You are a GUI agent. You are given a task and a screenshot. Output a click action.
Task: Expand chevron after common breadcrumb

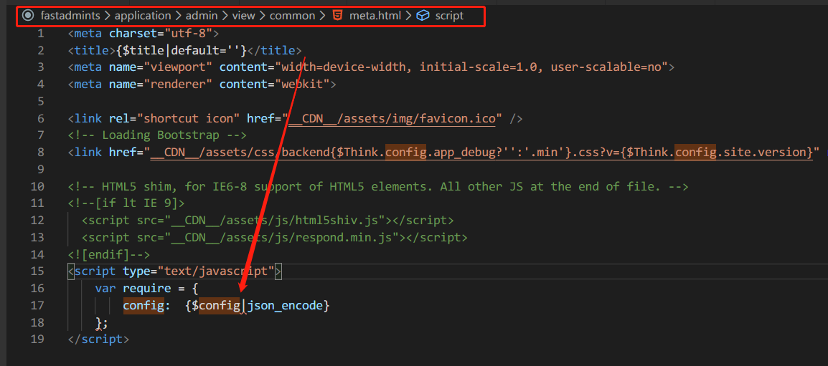(x=322, y=16)
